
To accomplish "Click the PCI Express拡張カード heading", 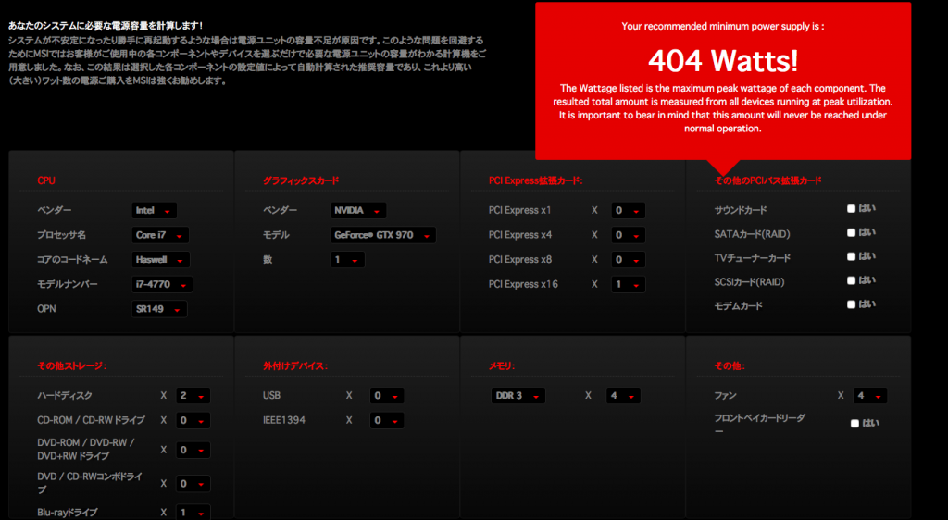I will (x=536, y=180).
